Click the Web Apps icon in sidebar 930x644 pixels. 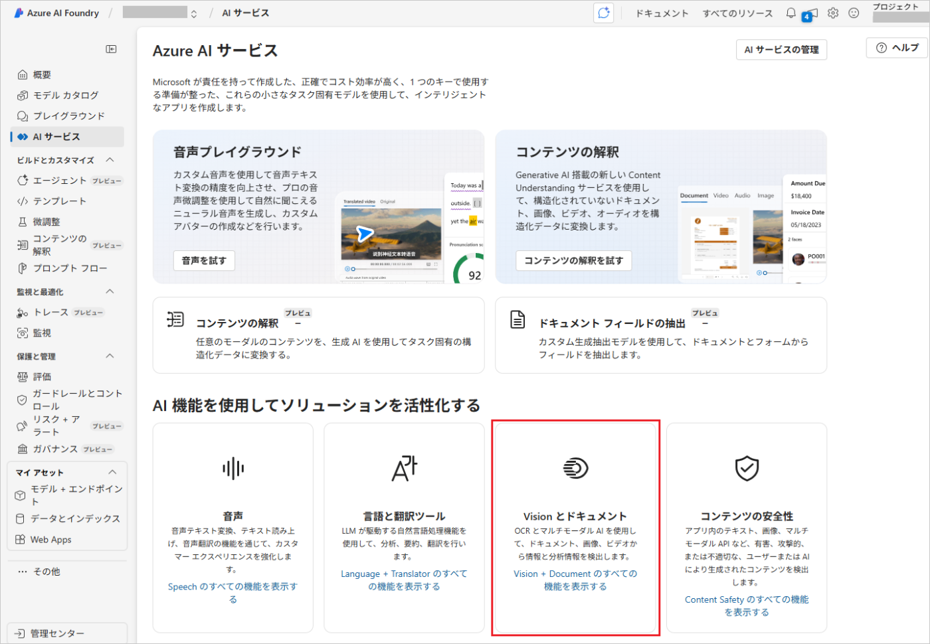click(x=20, y=540)
